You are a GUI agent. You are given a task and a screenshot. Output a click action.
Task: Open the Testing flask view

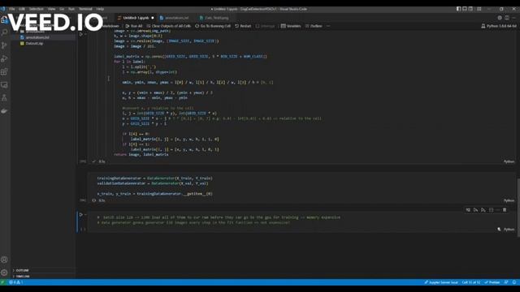pos(4,97)
